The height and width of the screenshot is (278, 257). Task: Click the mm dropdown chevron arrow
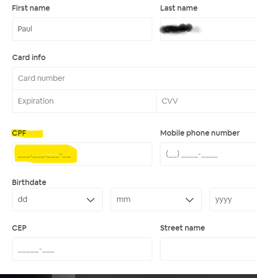click(x=190, y=200)
